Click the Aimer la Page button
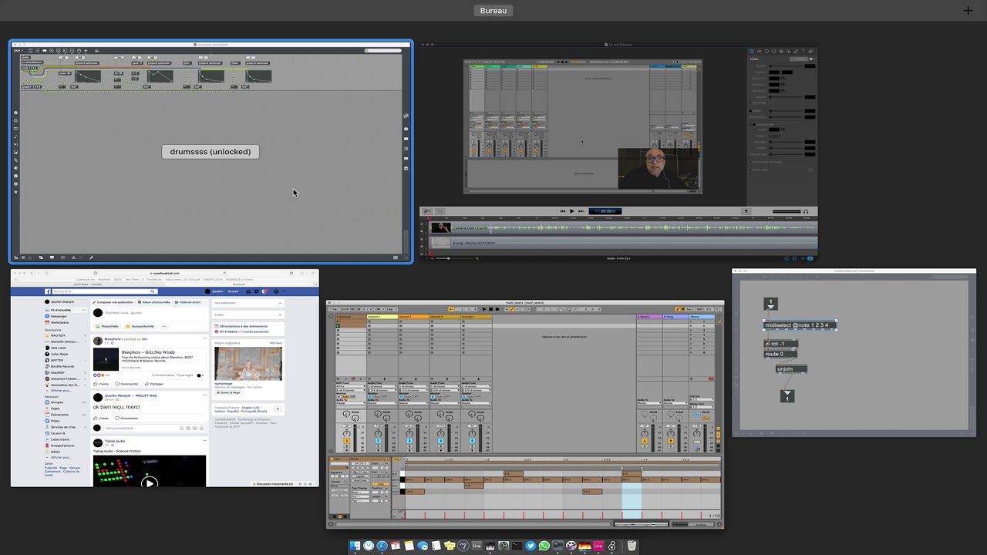 tap(228, 392)
